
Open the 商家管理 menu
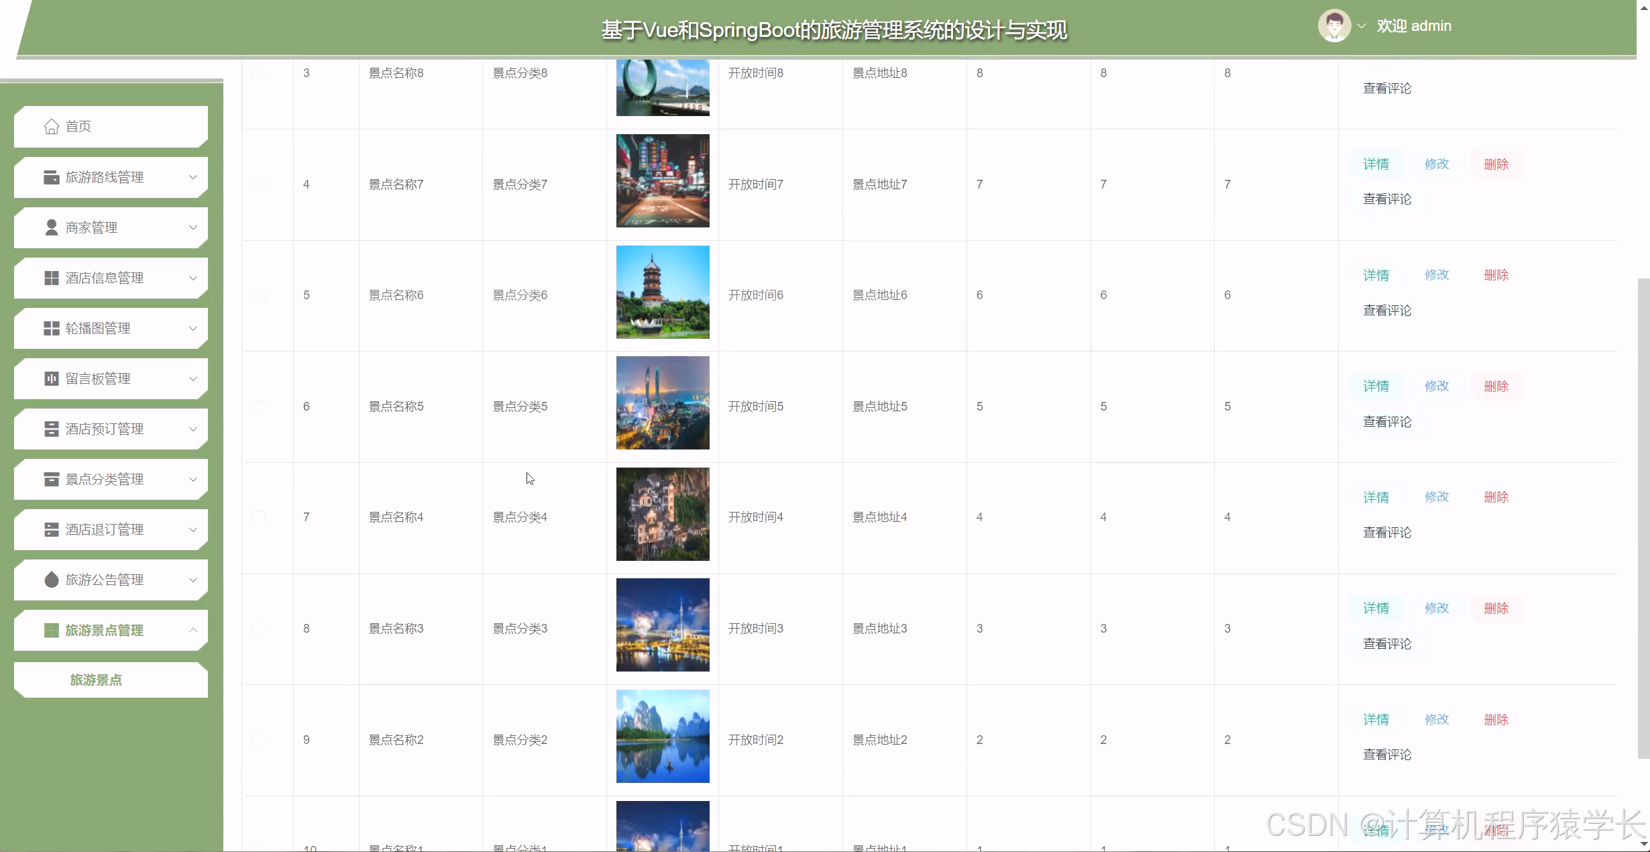(111, 227)
